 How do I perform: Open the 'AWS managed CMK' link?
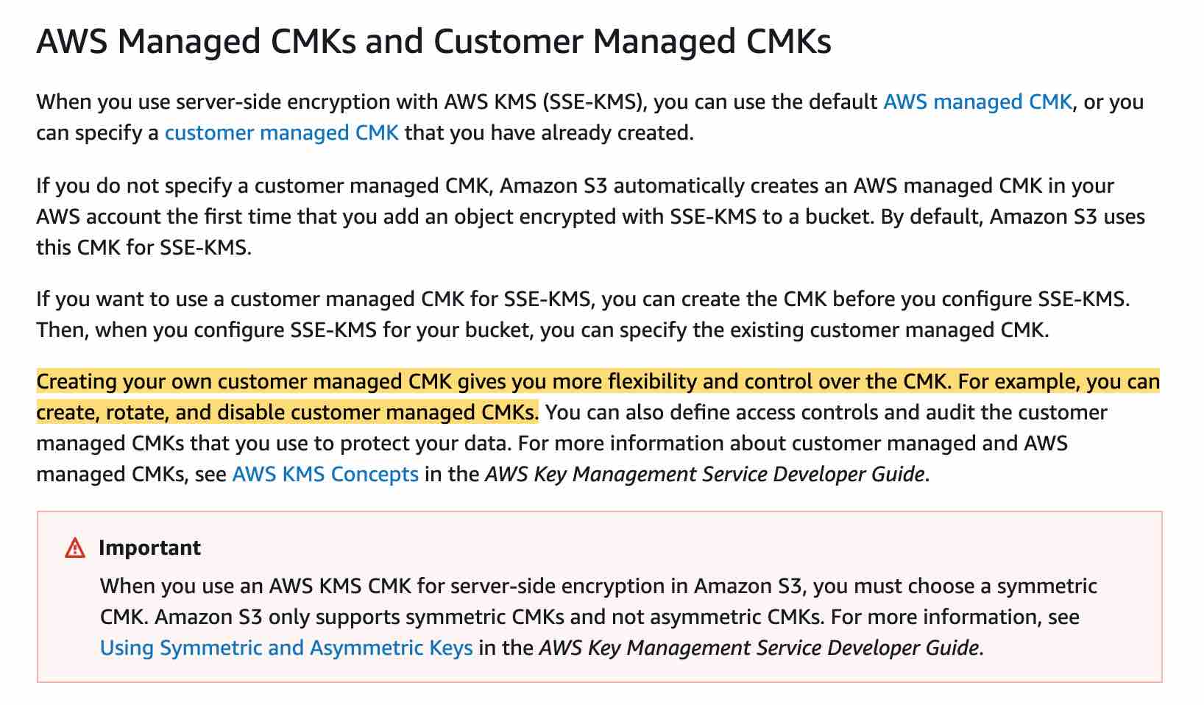(977, 102)
